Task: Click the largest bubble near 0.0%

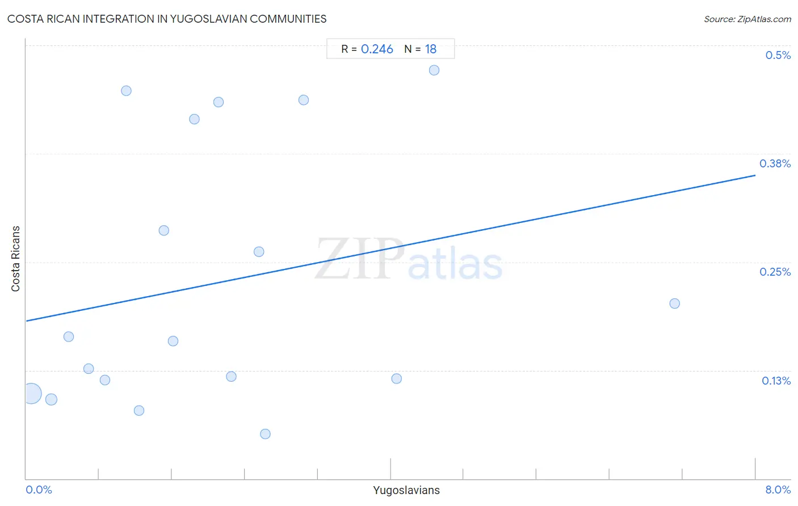Action: [x=32, y=393]
